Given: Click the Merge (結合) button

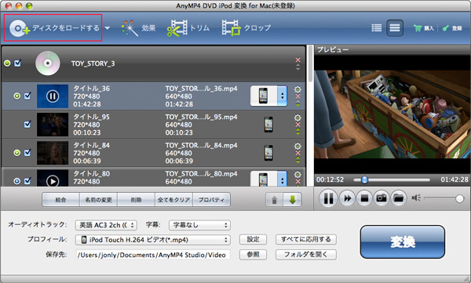Looking at the screenshot, I should coord(60,200).
